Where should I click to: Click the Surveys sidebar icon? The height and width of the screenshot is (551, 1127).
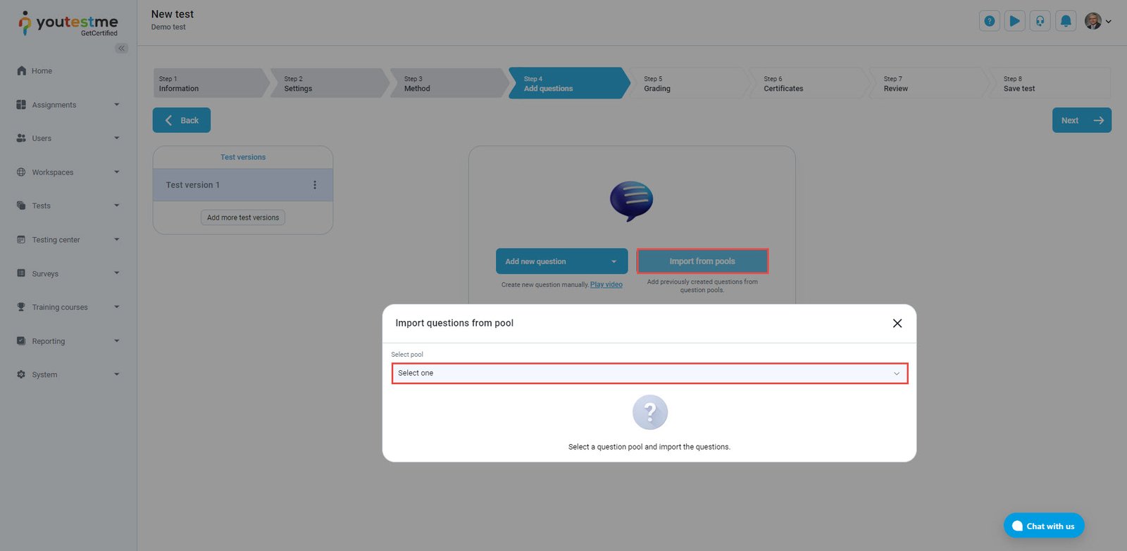point(21,274)
